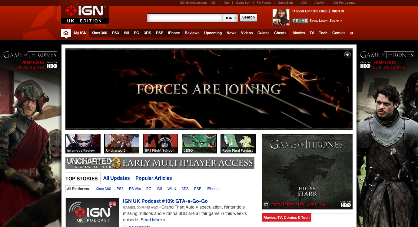Open the IGN UK Podcast thumbnail

coord(92,212)
